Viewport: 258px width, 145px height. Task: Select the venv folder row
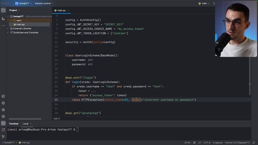(x=29, y=21)
